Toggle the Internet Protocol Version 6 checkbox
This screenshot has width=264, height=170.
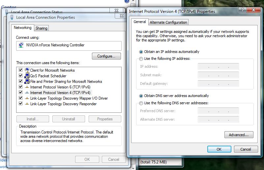click(20, 87)
